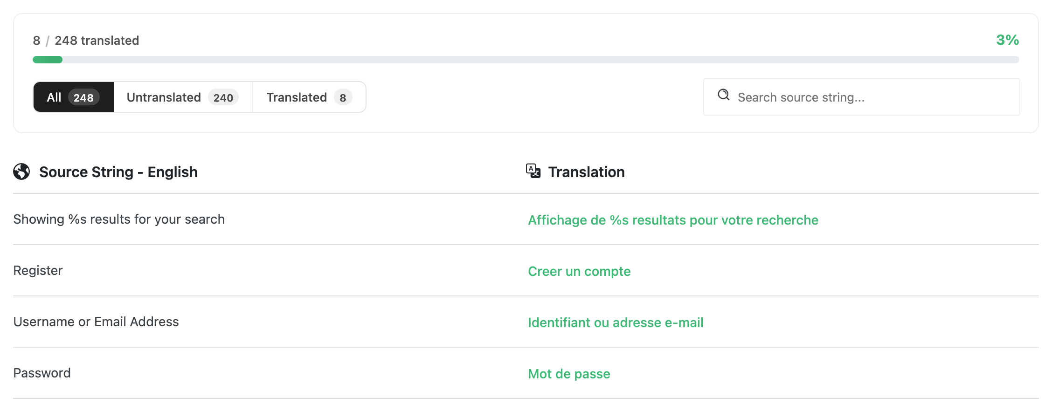Click the '8 / 248 translated' counter
This screenshot has height=411, width=1052.
[x=86, y=41]
